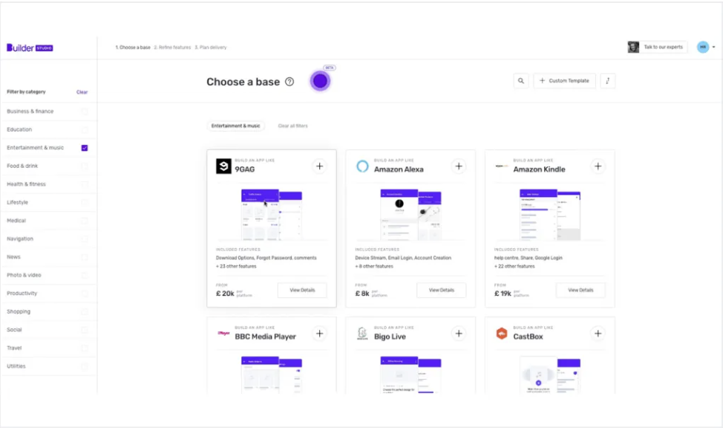View Details for Amazon Alexa
The height and width of the screenshot is (428, 723).
click(x=441, y=290)
